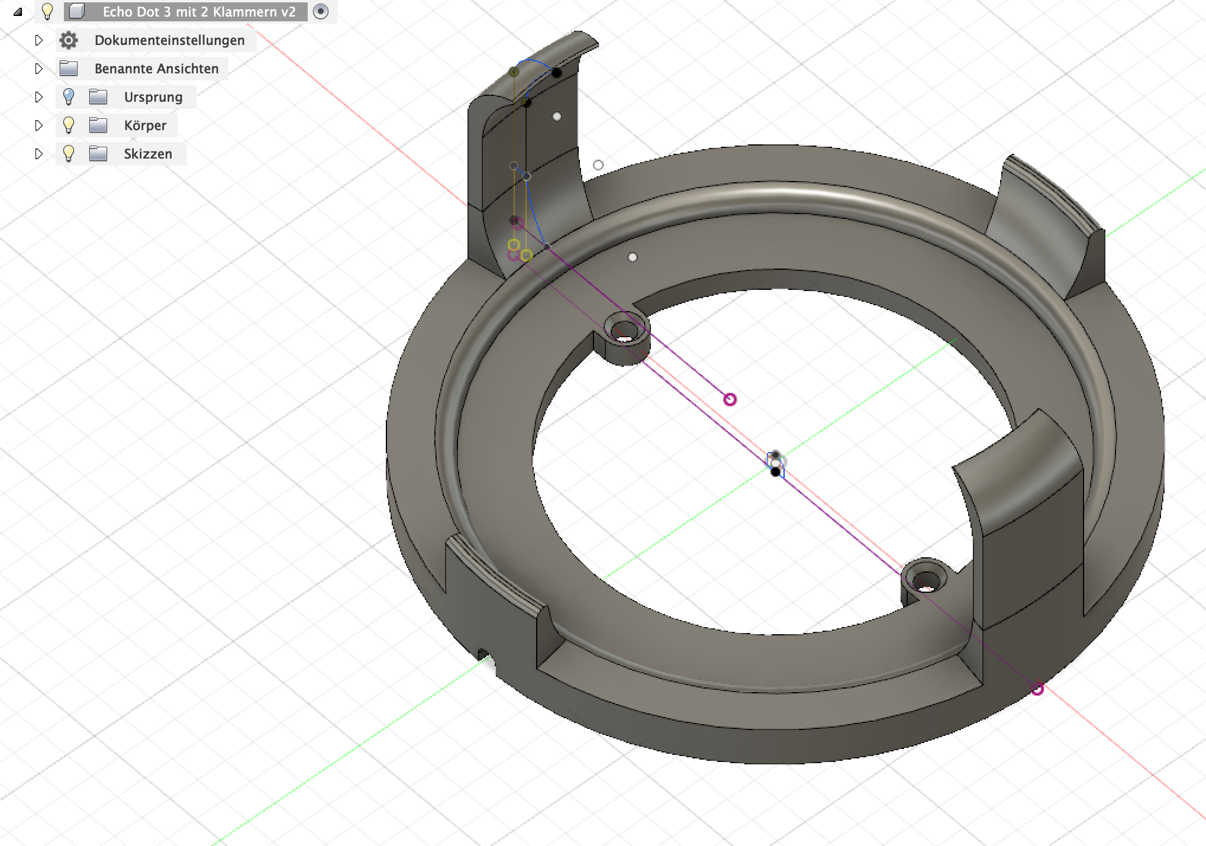
Task: Click magenta sketch circle near model center
Action: click(730, 400)
